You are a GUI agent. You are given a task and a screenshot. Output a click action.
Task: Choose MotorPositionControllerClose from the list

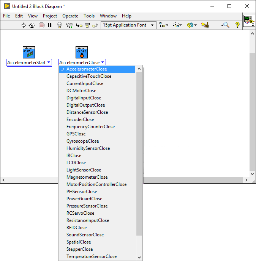point(97,184)
